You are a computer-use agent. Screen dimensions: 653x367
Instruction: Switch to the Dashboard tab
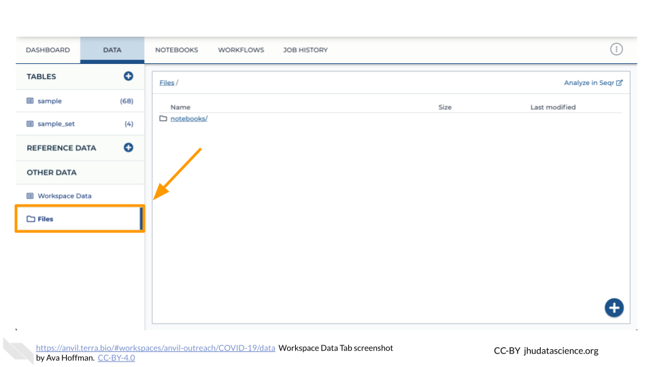click(48, 50)
